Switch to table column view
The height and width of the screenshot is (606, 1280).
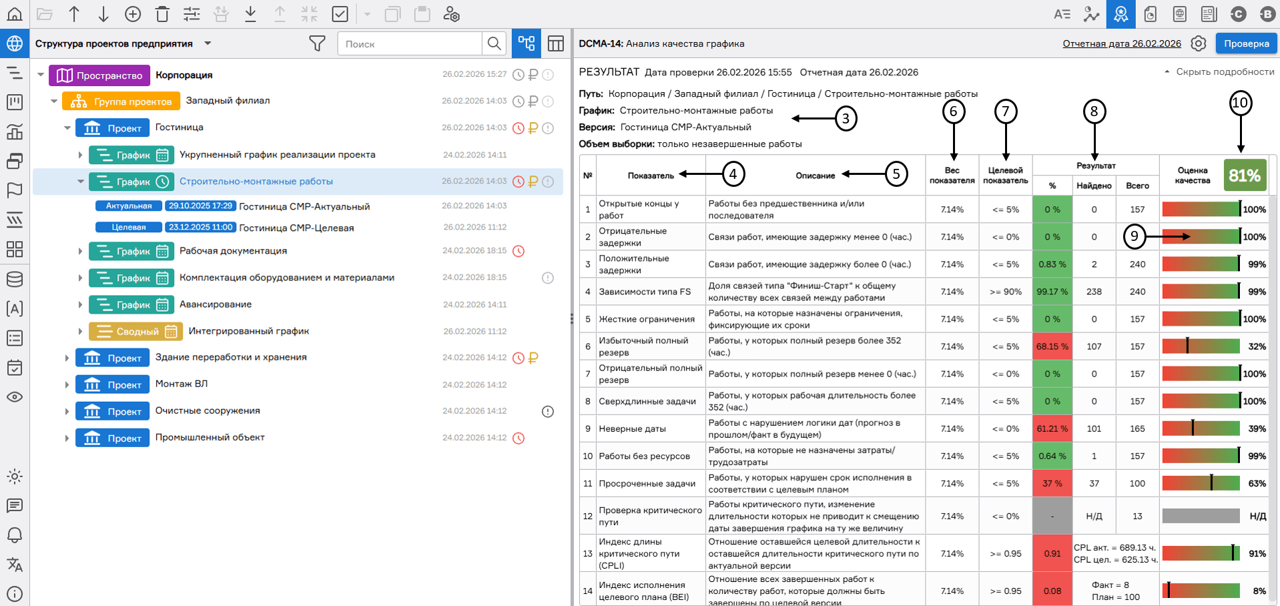(555, 44)
